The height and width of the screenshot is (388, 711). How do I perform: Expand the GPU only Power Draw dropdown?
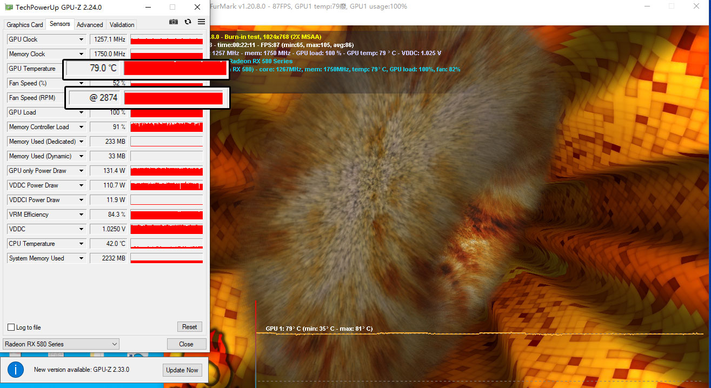pos(82,171)
